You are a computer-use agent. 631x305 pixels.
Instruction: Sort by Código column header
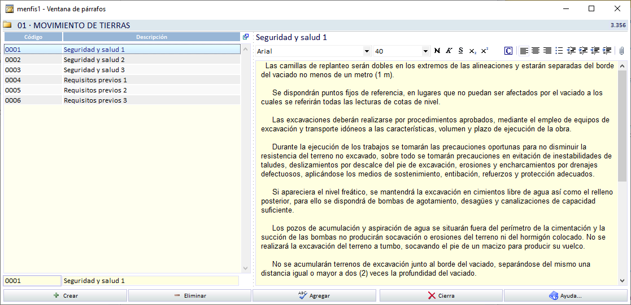(x=33, y=37)
